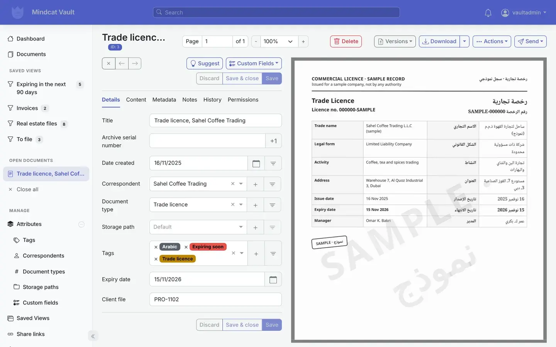Add a new storage path plus button
Image resolution: width=556 pixels, height=347 pixels.
pos(255,227)
